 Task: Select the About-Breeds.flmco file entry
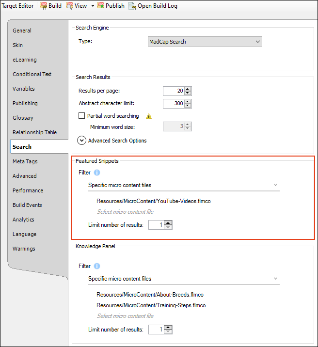point(150,295)
